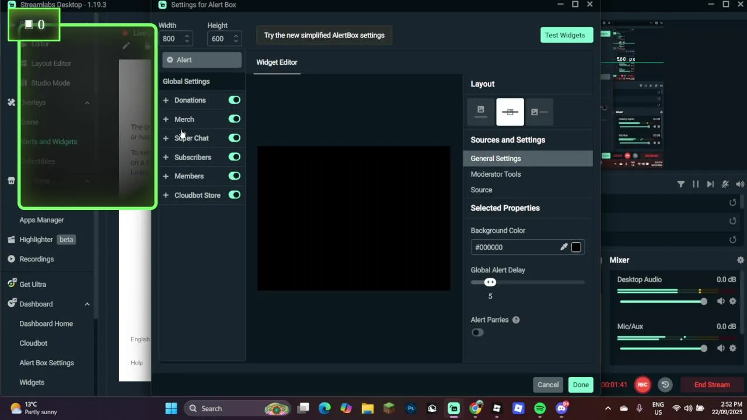Disable the Super Chat alert toggle

pos(235,138)
